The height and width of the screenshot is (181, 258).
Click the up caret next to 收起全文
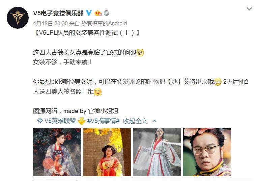point(154,121)
